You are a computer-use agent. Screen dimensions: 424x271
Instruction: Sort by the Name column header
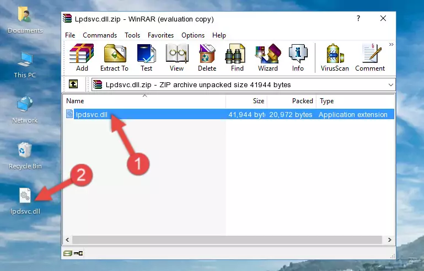pos(144,101)
